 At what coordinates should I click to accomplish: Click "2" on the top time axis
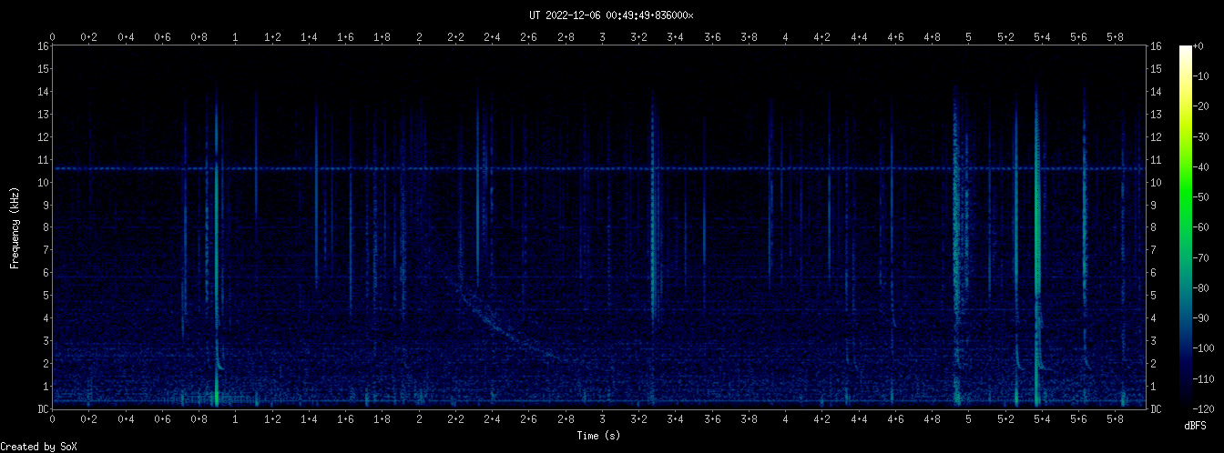click(x=419, y=37)
